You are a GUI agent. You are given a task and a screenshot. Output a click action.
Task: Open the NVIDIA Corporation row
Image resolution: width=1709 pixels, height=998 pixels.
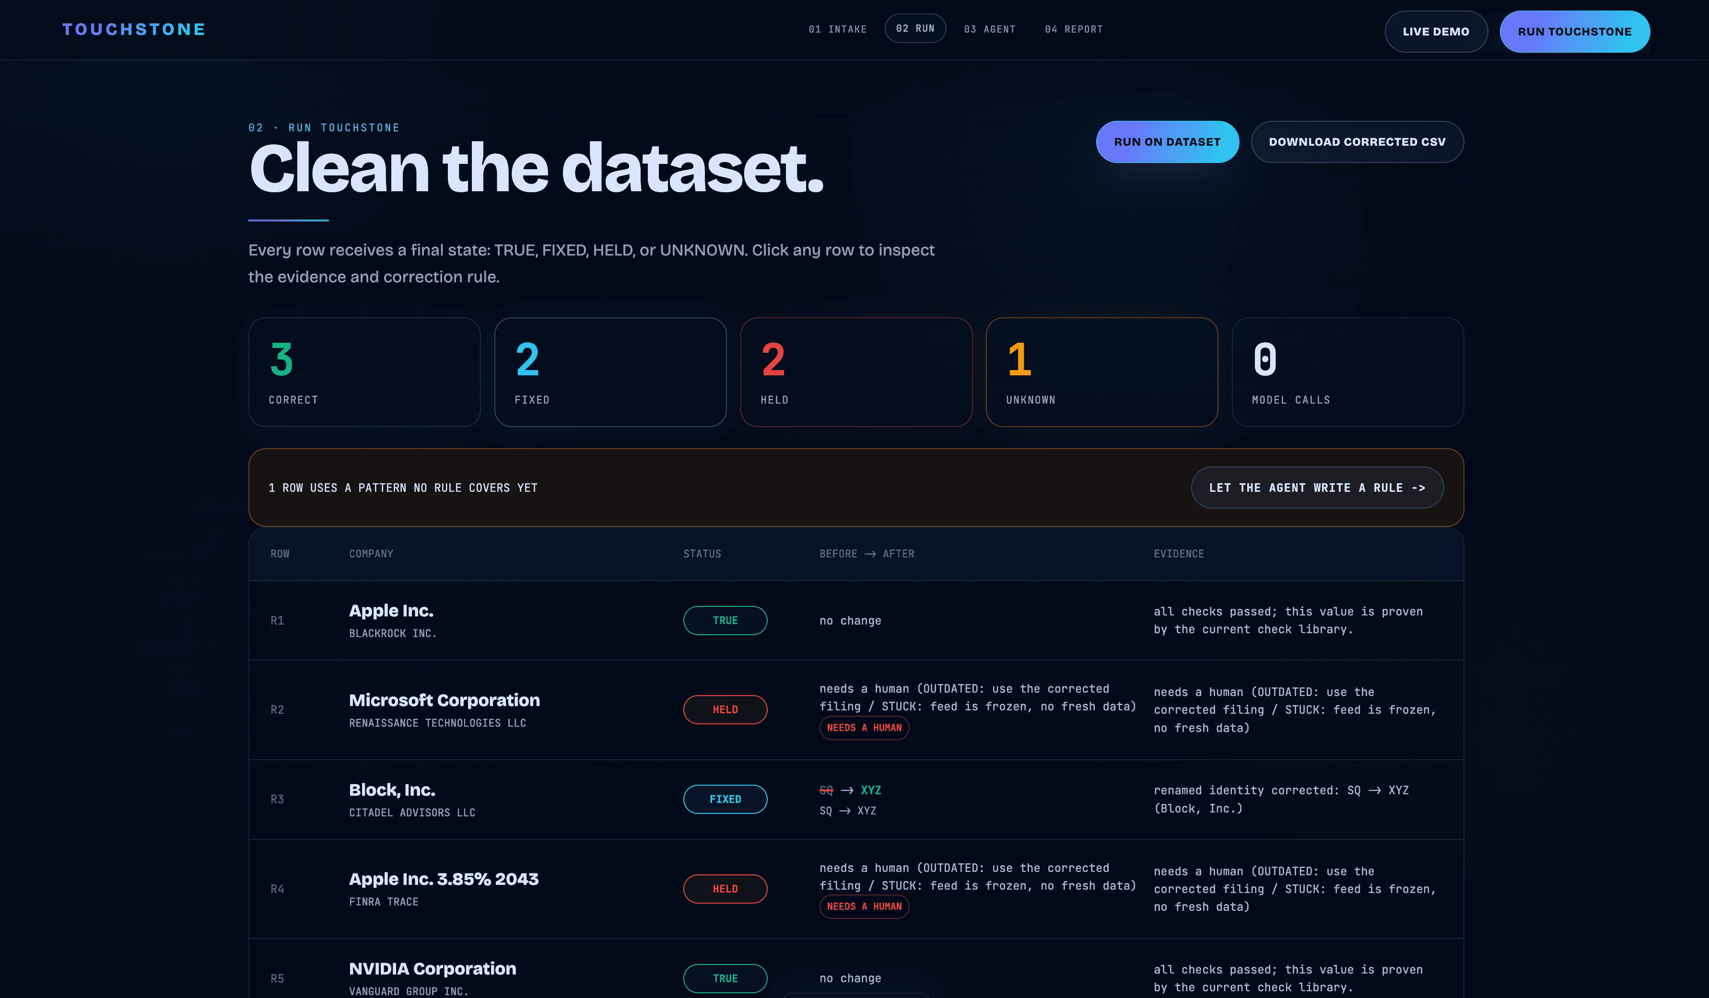(x=856, y=969)
